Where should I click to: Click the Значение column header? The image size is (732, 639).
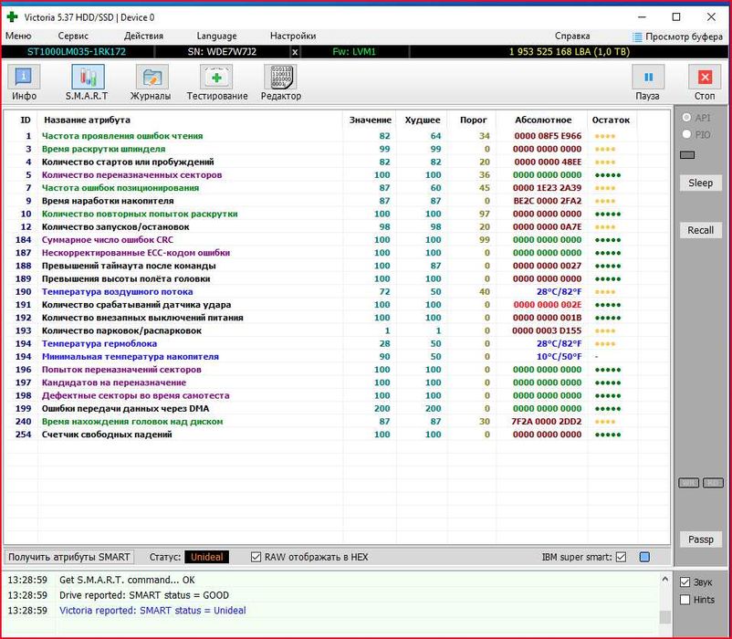point(371,120)
